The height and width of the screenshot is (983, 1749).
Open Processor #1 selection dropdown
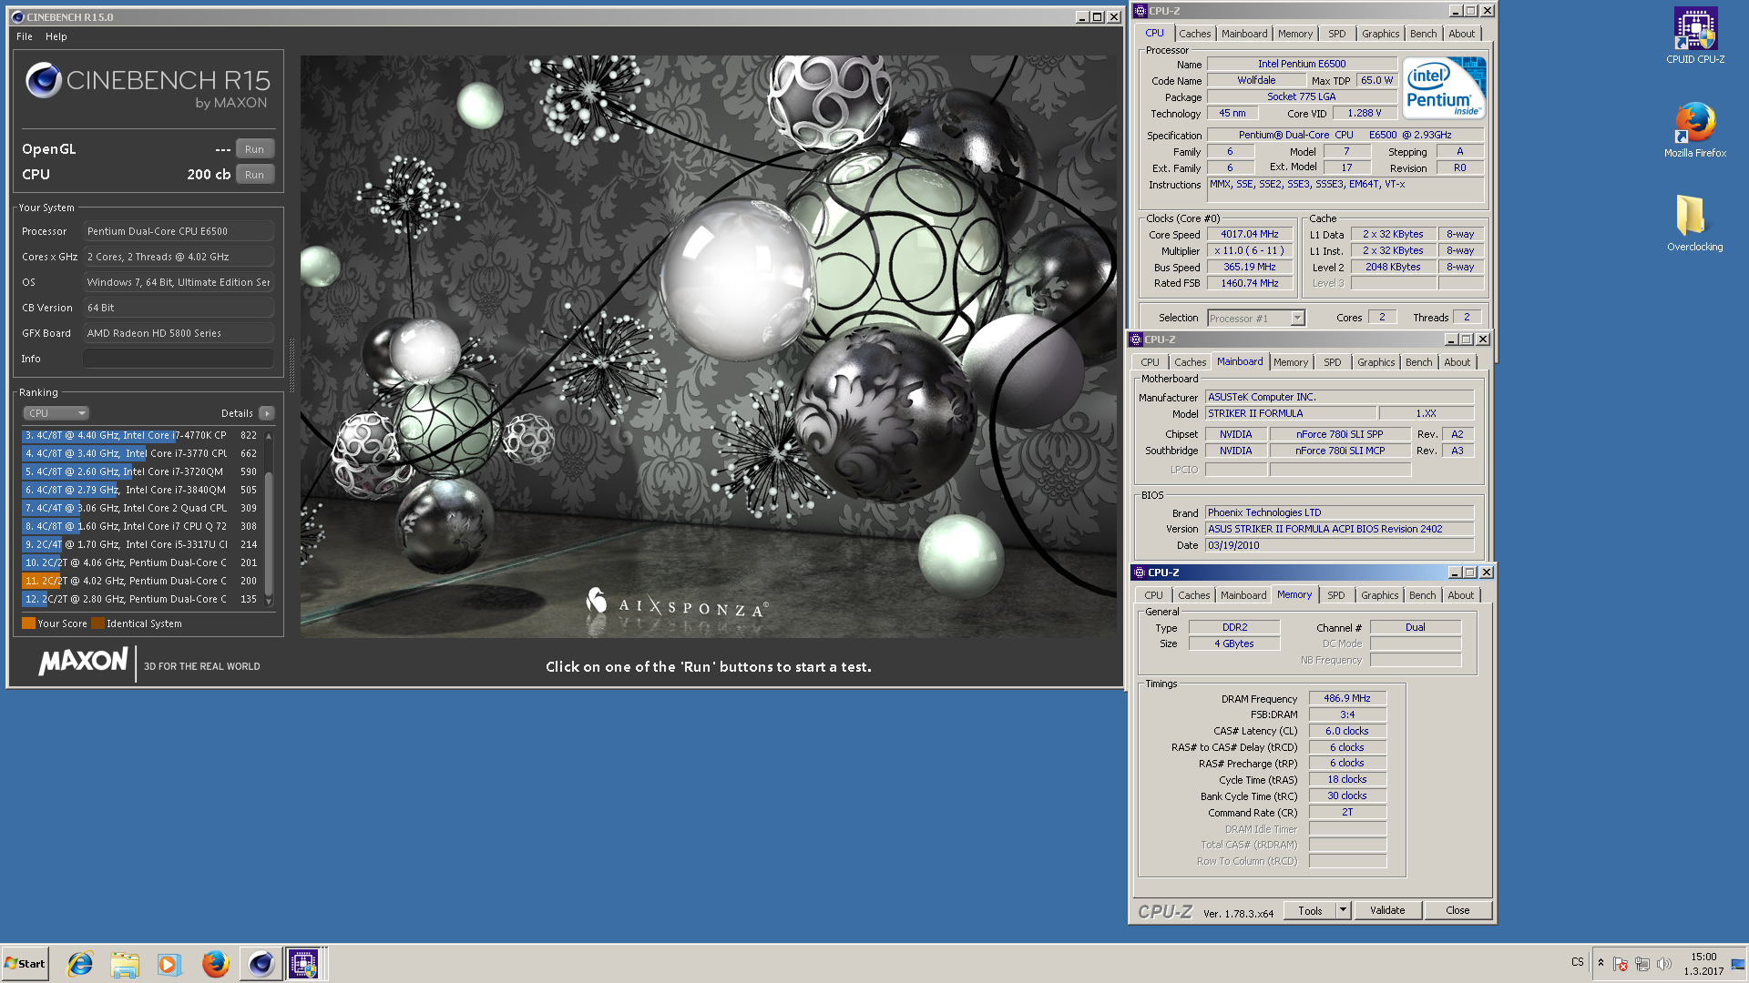[x=1256, y=319]
